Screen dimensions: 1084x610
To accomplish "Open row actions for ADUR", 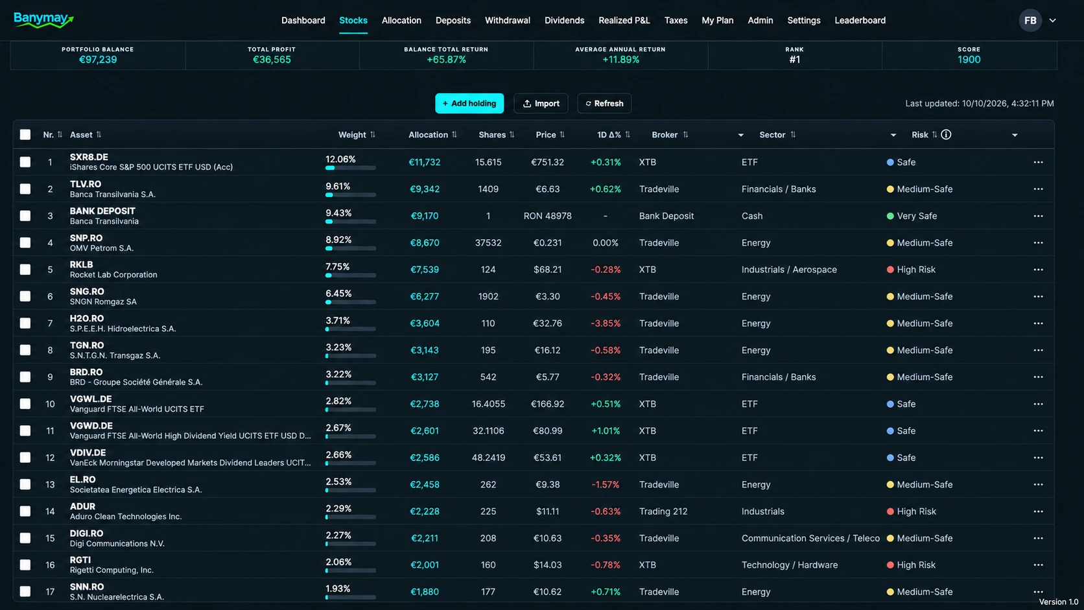I will [1038, 511].
